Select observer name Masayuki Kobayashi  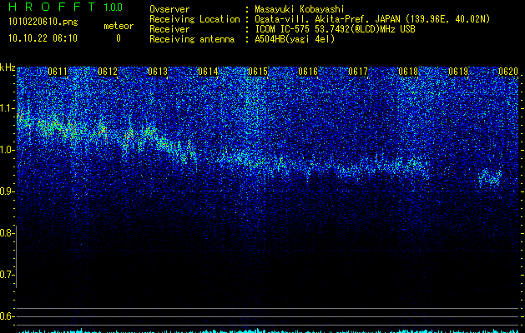click(x=300, y=9)
